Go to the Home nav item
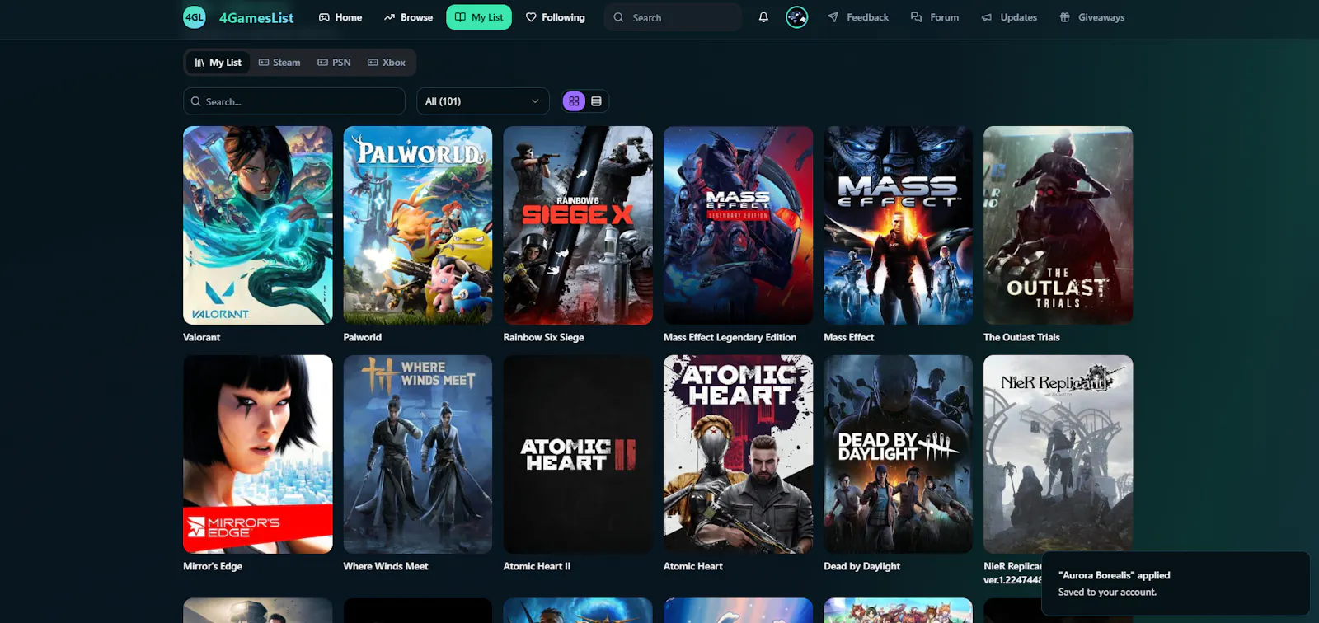This screenshot has width=1319, height=623. click(x=340, y=17)
